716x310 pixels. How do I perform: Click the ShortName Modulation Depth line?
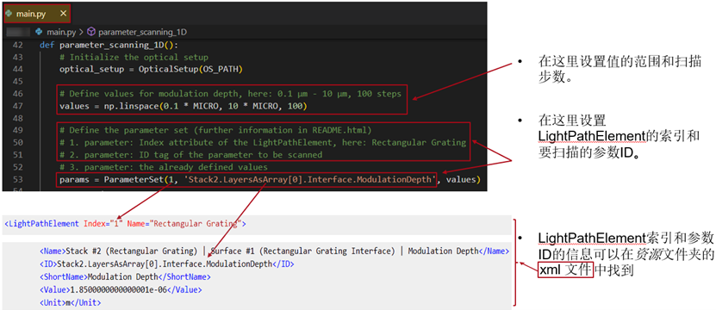coord(125,276)
